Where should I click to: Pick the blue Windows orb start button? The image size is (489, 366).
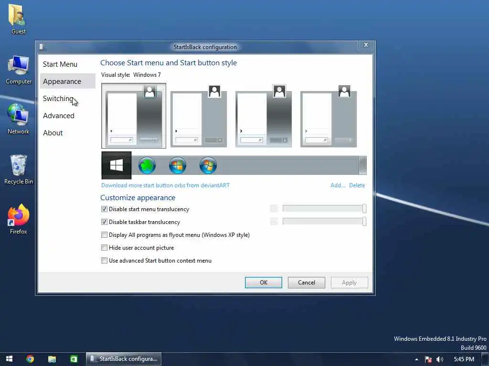[178, 165]
